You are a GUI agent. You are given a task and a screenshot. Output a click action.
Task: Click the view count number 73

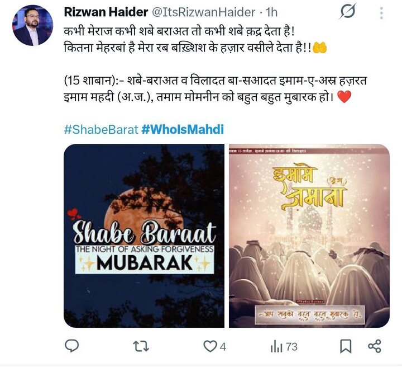[x=292, y=347]
